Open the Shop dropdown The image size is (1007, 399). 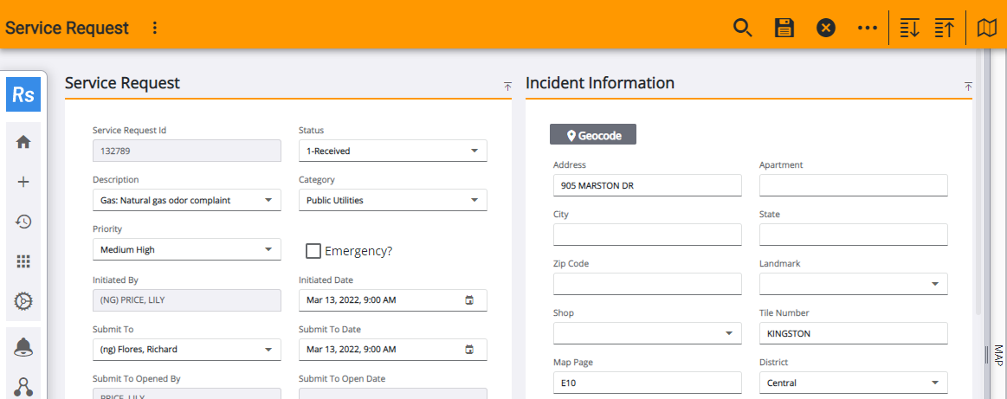pyautogui.click(x=648, y=333)
